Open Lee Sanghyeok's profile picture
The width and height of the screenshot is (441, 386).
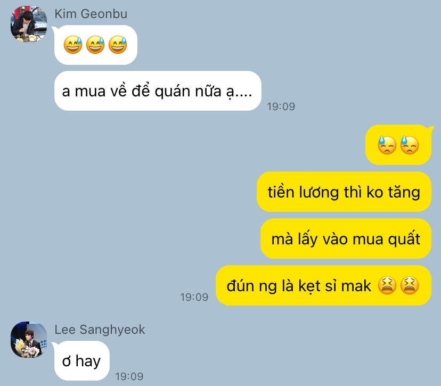29,340
